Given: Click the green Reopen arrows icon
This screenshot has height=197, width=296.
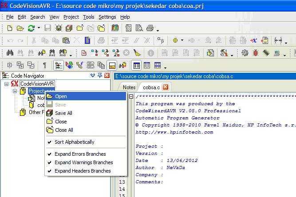Looking at the screenshot, I should point(31,28).
